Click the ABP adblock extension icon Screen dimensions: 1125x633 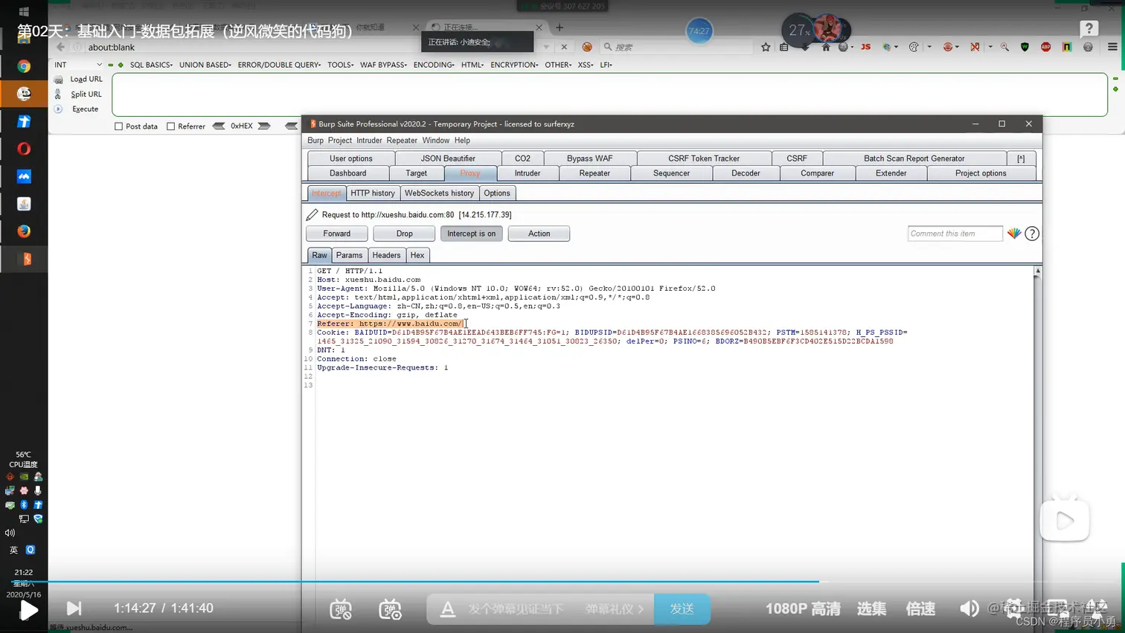pos(1045,47)
